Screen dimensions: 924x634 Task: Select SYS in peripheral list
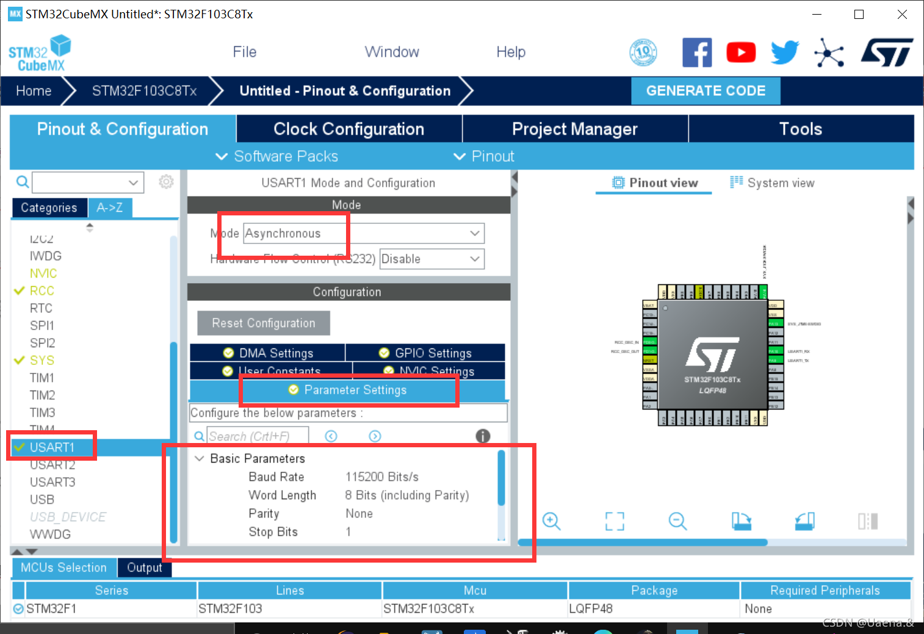point(42,360)
